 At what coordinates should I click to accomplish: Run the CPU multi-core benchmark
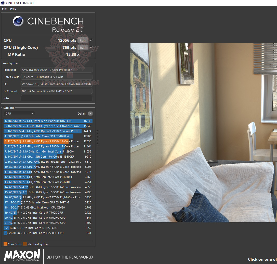pyautogui.click(x=83, y=40)
